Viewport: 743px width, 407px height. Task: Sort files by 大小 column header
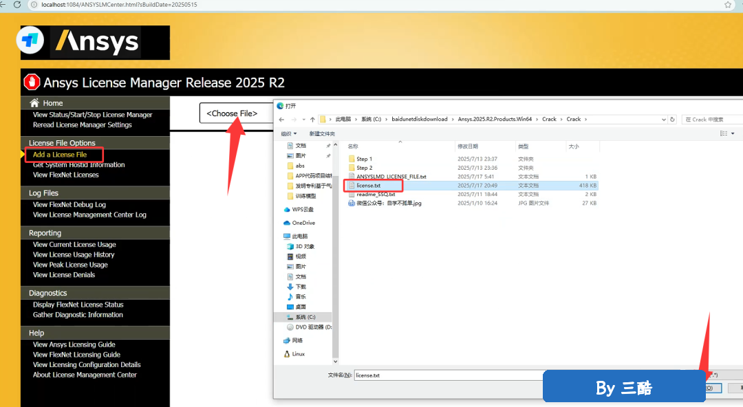pos(574,146)
